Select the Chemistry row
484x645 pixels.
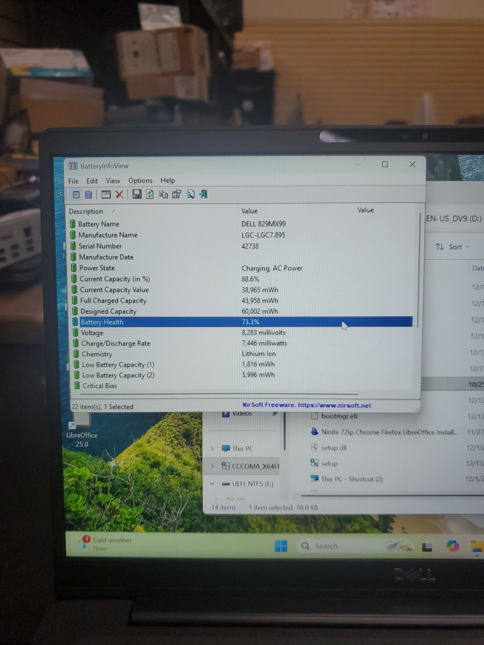tap(242, 354)
